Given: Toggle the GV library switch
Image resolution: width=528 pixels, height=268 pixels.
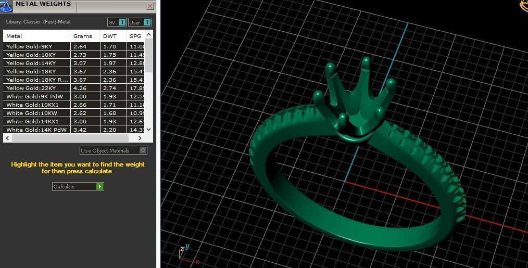Looking at the screenshot, I should click(x=117, y=22).
